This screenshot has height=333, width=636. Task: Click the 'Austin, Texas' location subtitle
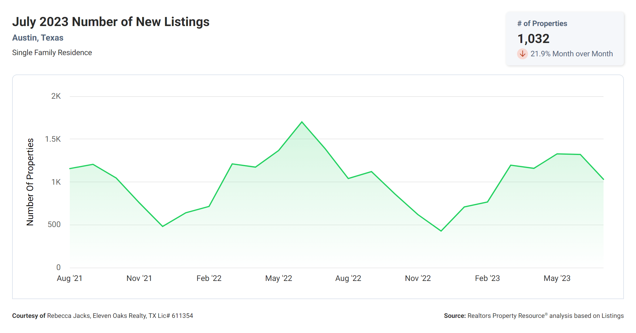coord(38,38)
